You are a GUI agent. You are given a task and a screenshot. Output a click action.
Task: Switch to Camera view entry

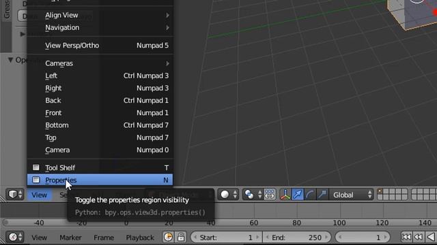100,150
